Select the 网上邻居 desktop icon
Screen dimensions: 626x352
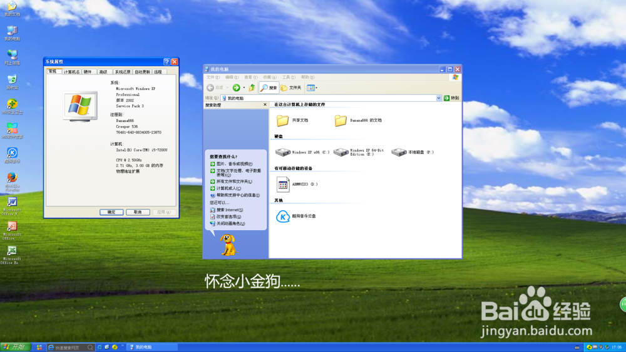[x=12, y=58]
